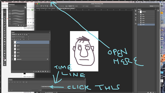Click the Refine Edge button
Screen dimensions: 165x93
tap(97, 6)
